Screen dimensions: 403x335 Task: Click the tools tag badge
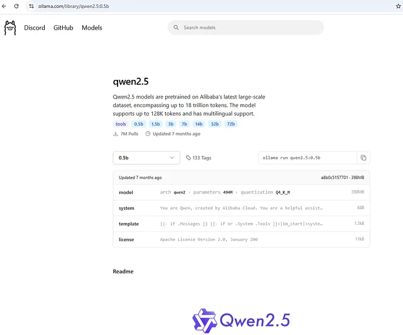[x=121, y=124]
